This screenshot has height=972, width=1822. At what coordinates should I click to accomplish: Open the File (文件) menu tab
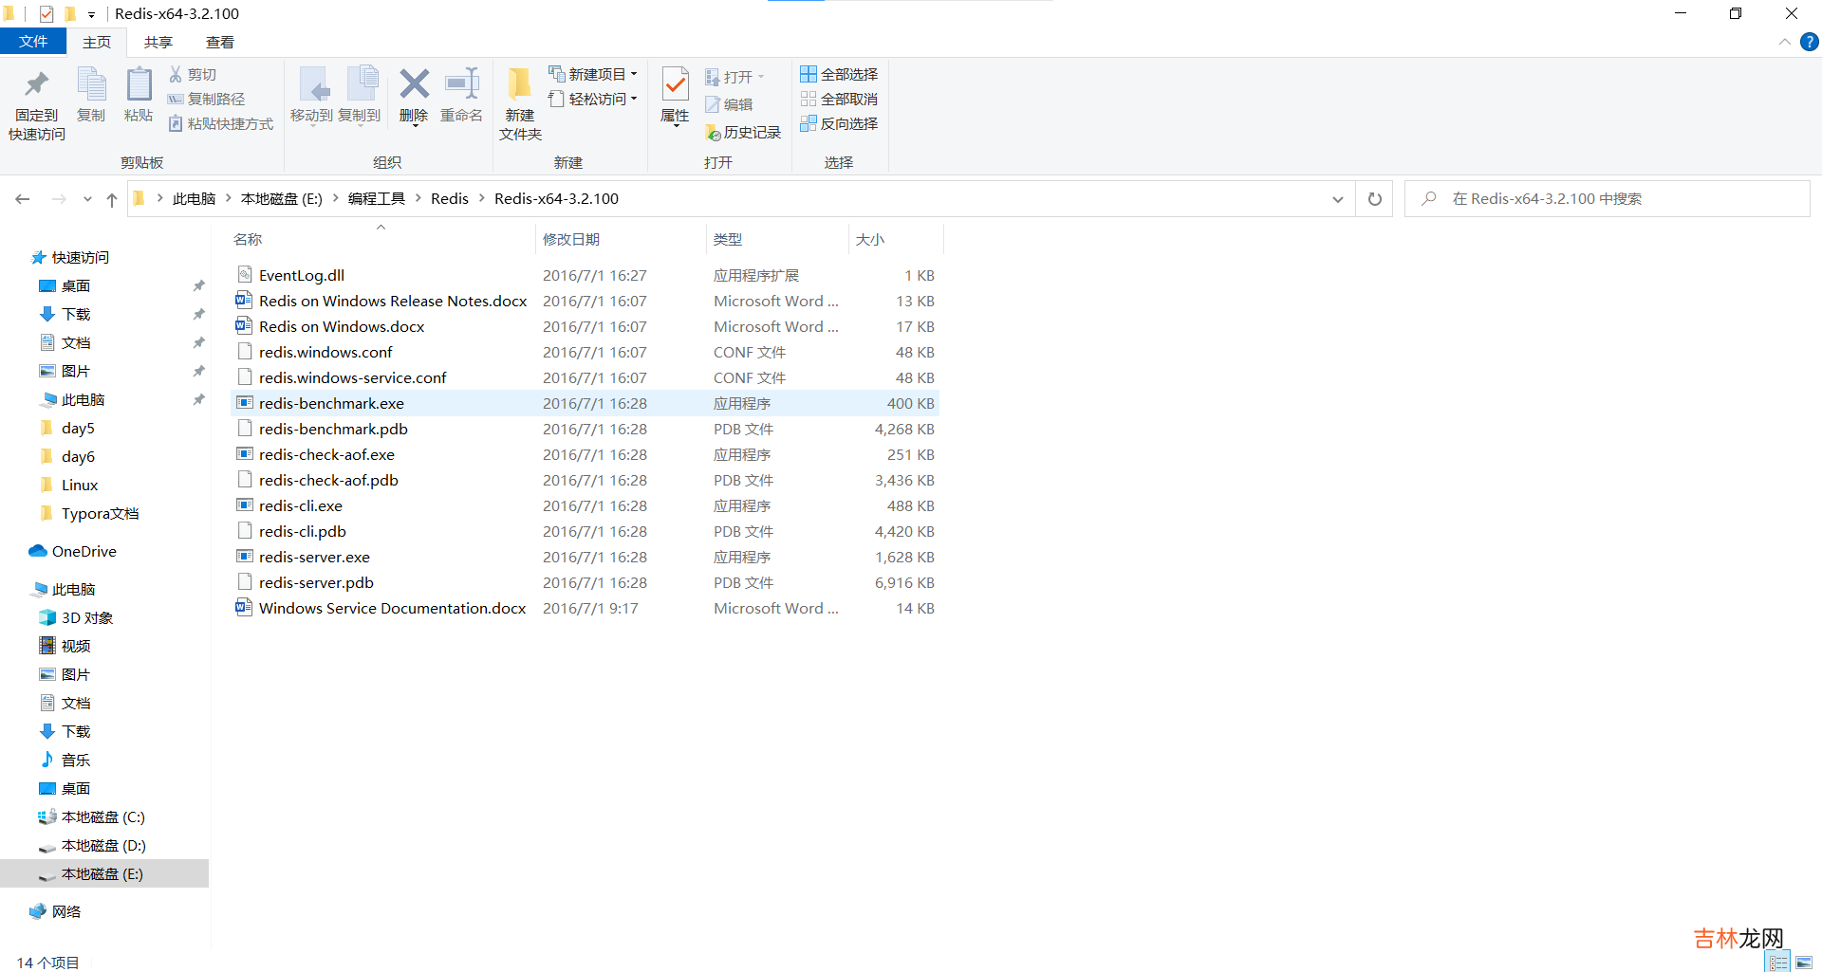point(33,42)
